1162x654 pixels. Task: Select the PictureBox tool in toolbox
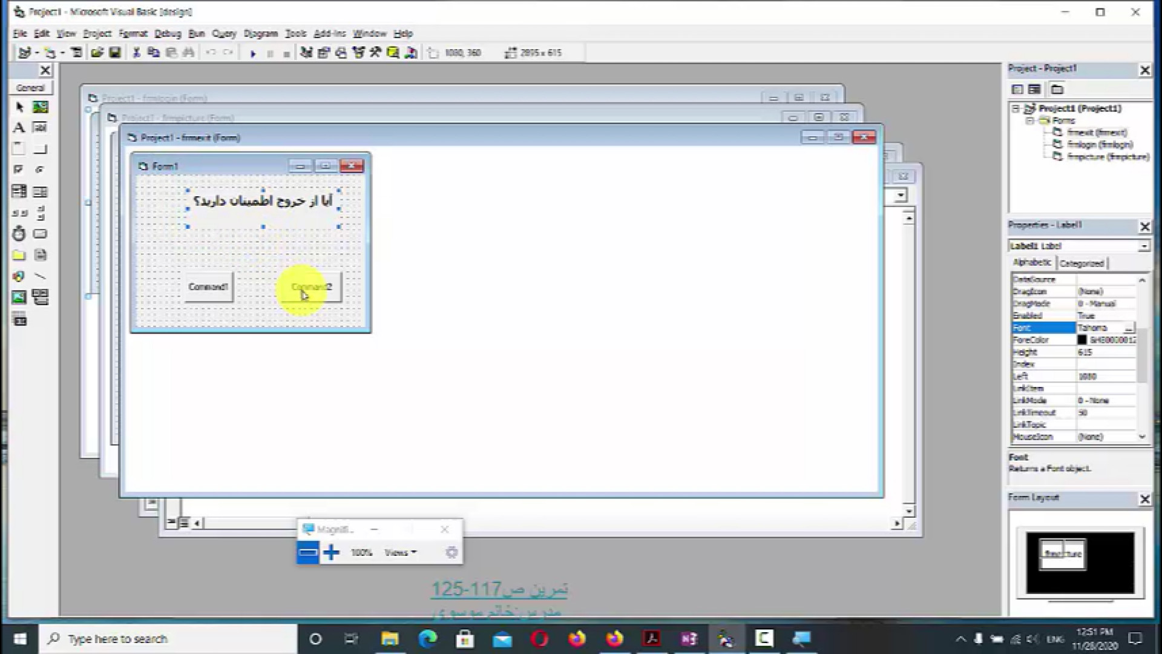tap(40, 107)
